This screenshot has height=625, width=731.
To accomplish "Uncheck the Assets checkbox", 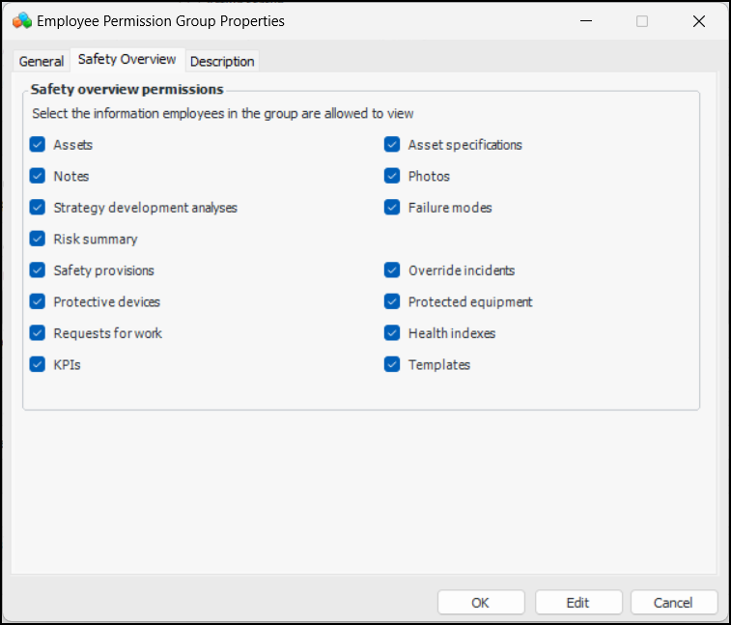I will [x=38, y=145].
